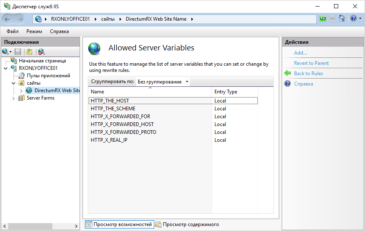Open the grouping dropdown 'Без группирования'

163,82
